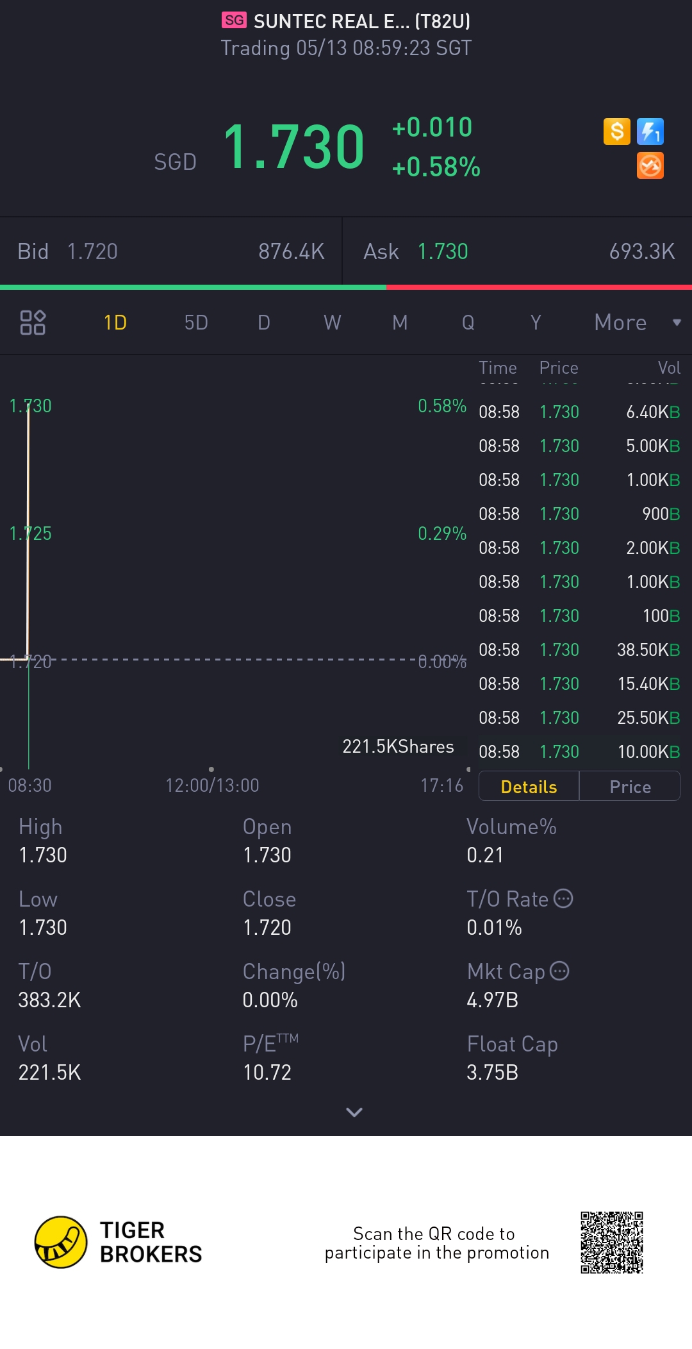The image size is (692, 1349).
Task: Tap the T/O Rate info icon
Action: click(x=563, y=898)
